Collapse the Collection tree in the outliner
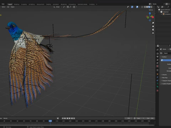The height and width of the screenshot is (128, 171). click(x=159, y=12)
